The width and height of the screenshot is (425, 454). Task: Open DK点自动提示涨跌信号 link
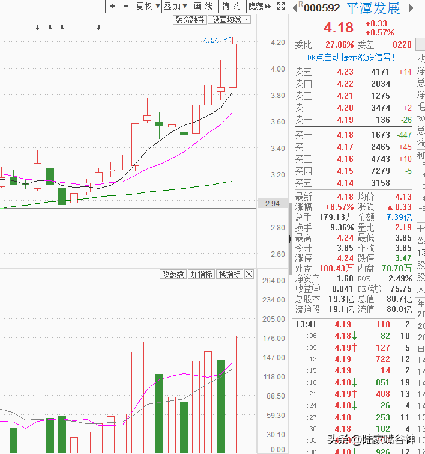click(353, 57)
